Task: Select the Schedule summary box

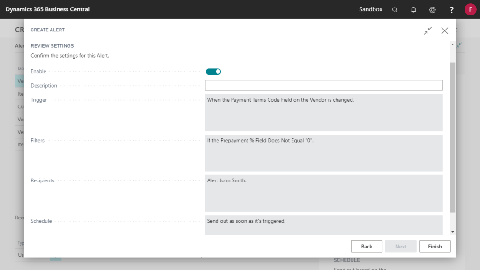Action: click(323, 225)
